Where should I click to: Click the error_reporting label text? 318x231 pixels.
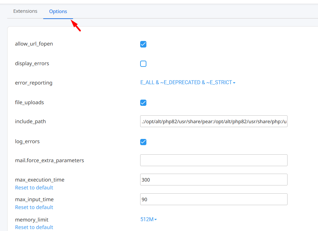coord(34,83)
